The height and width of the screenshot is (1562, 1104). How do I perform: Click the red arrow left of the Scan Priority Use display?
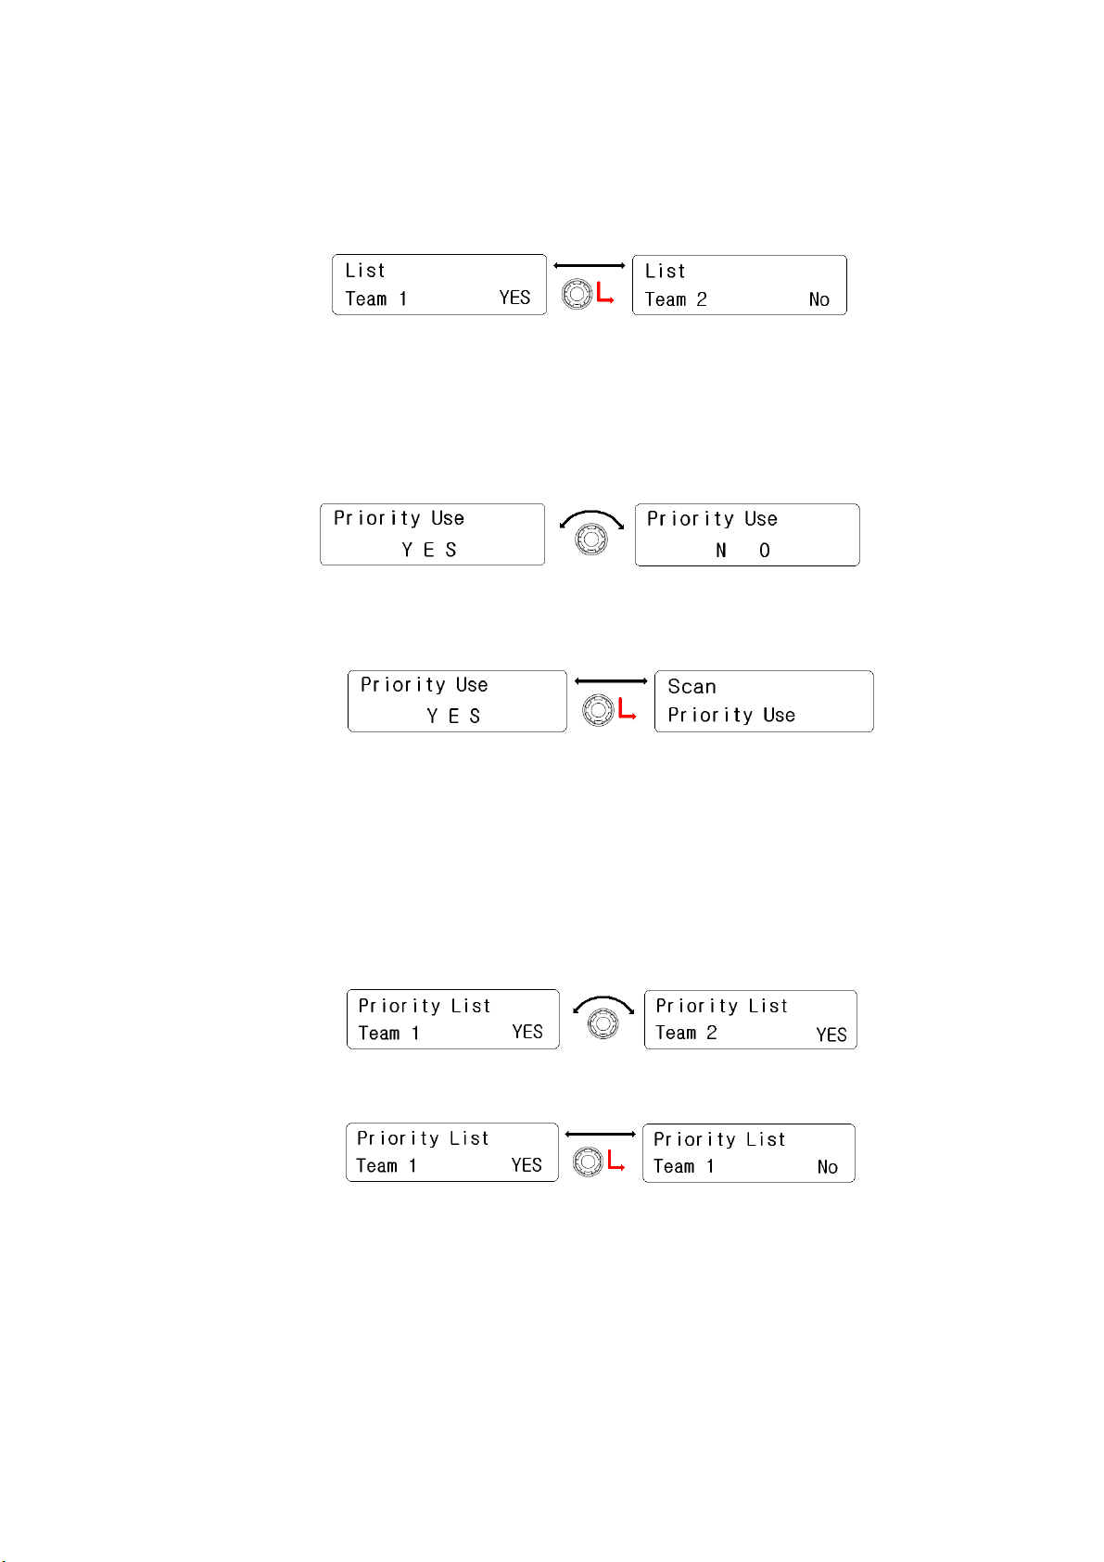[x=627, y=710]
